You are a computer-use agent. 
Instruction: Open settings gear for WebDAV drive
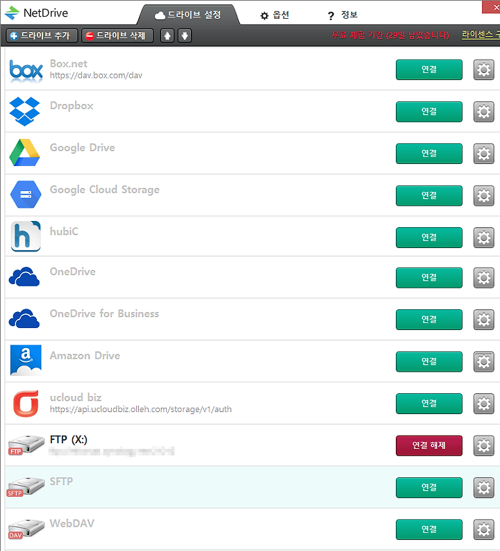(483, 529)
